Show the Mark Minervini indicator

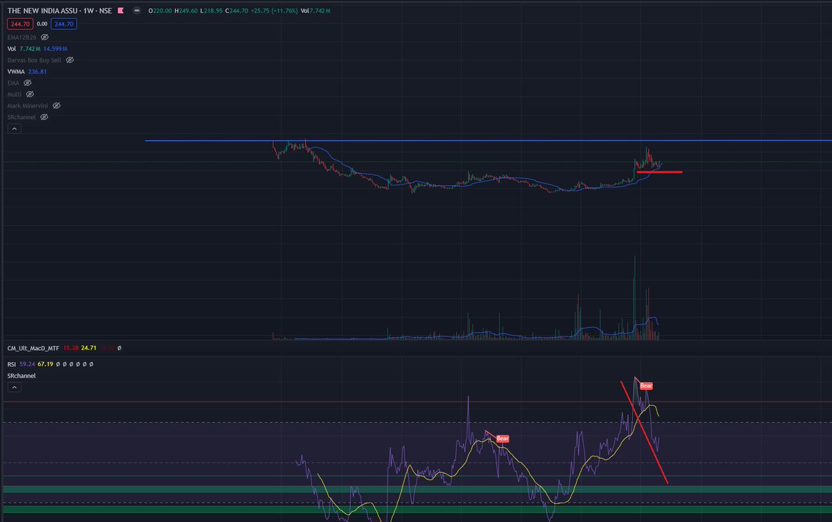57,105
